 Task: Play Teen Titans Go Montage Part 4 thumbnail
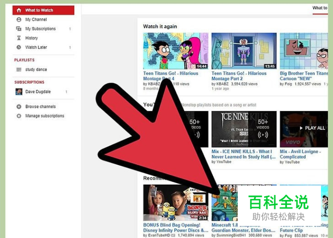pos(176,51)
